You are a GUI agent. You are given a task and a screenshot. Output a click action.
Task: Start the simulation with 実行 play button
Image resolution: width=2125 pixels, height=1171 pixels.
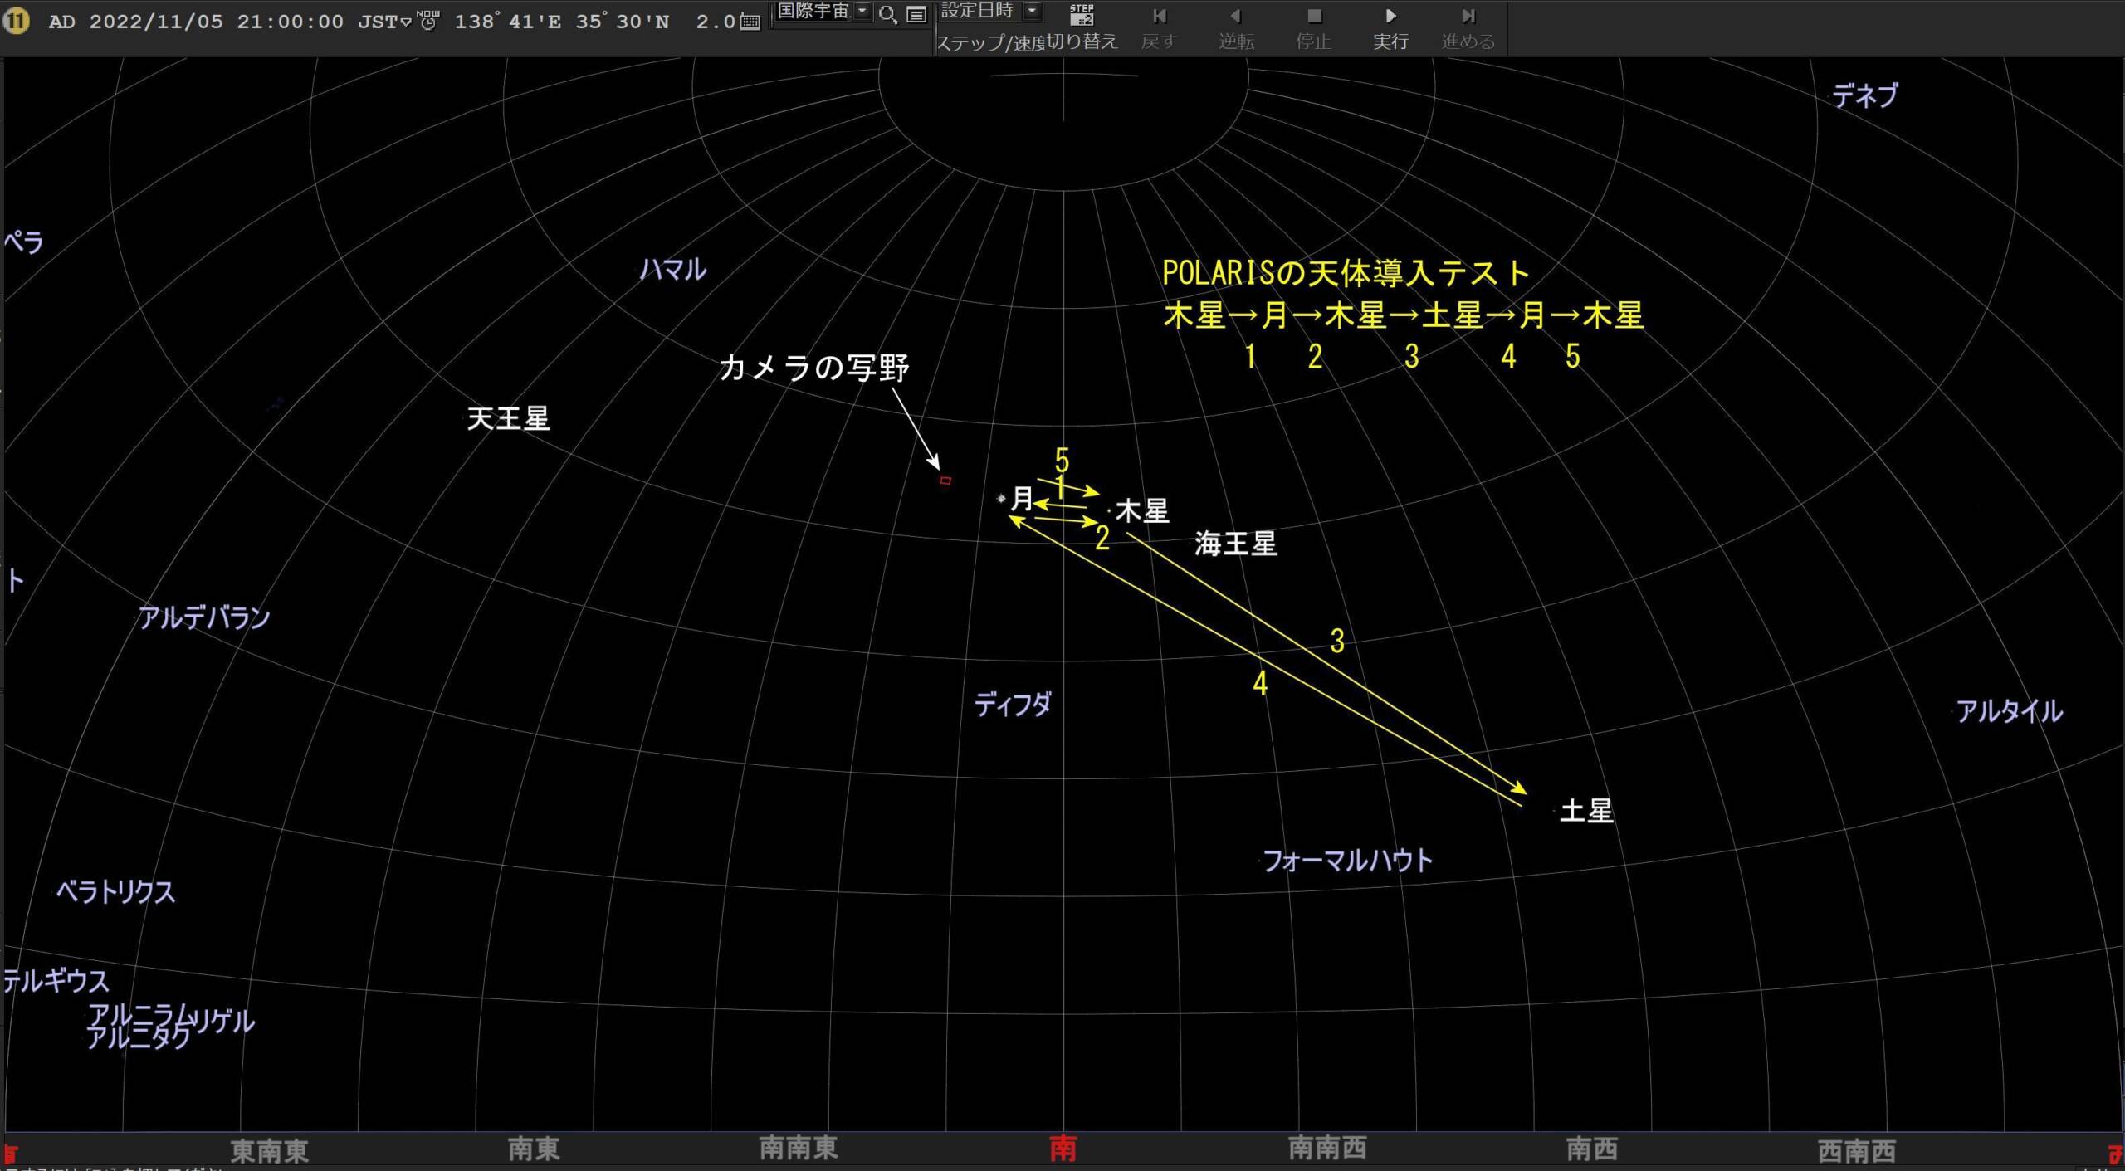(1390, 27)
